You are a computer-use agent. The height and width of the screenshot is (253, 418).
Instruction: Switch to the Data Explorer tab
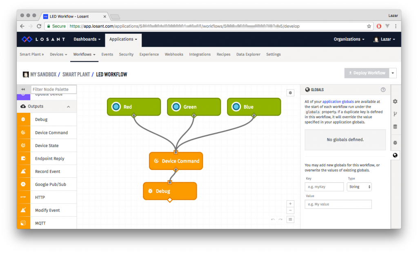coord(248,54)
